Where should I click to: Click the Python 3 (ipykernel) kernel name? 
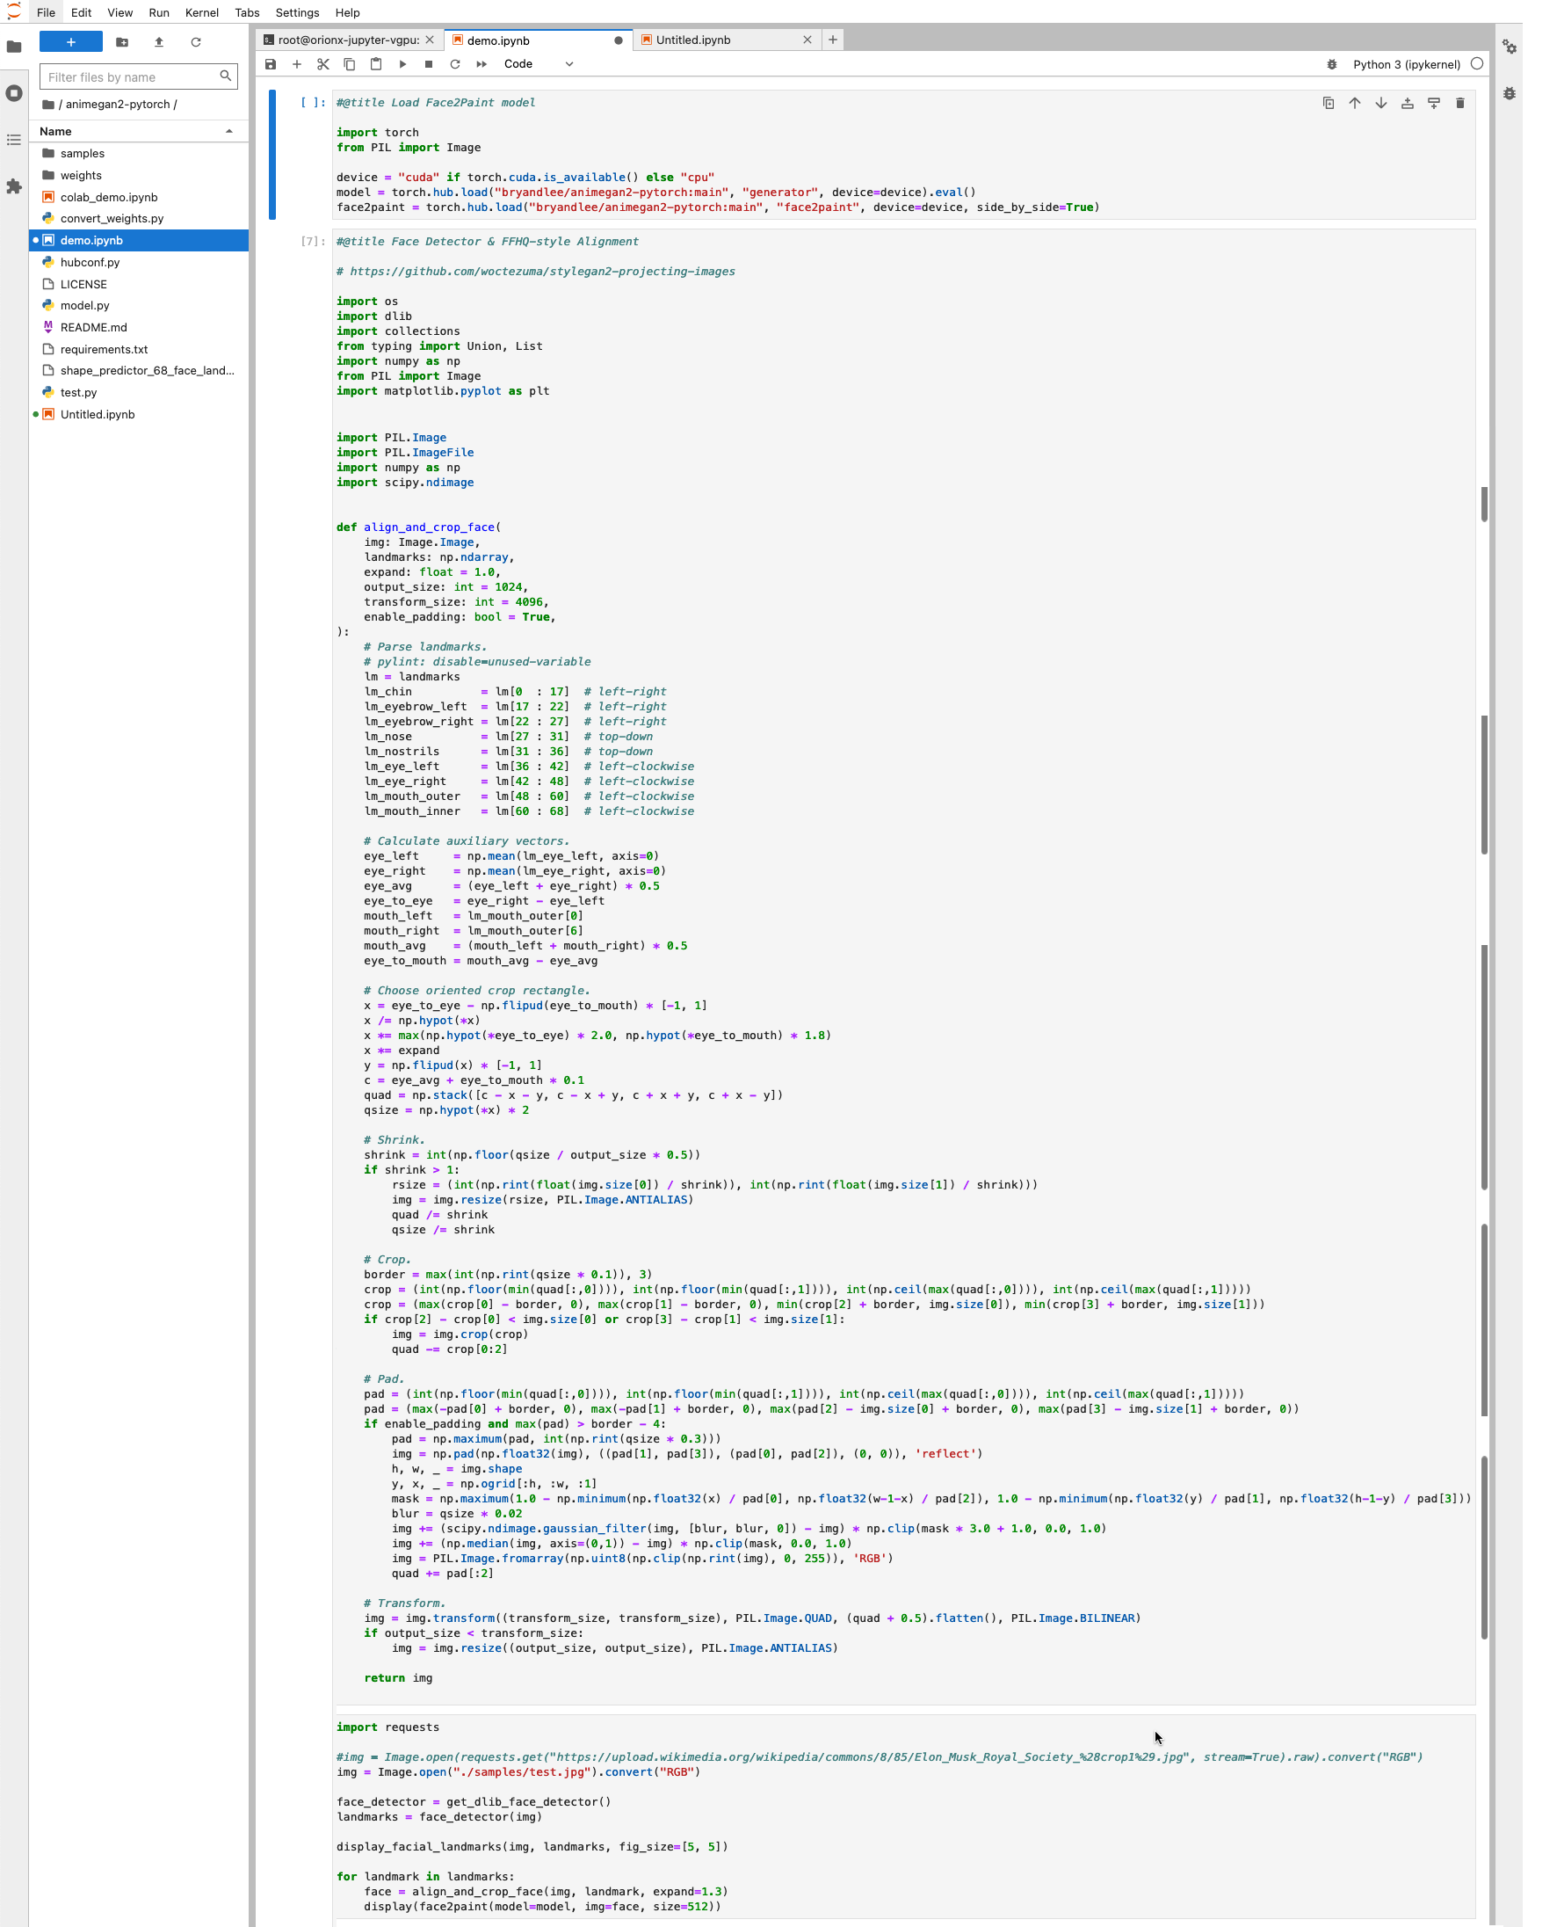pos(1406,64)
